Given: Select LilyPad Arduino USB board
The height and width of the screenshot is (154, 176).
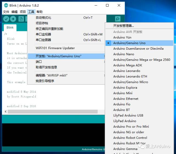Looking at the screenshot, I should point(139,116).
